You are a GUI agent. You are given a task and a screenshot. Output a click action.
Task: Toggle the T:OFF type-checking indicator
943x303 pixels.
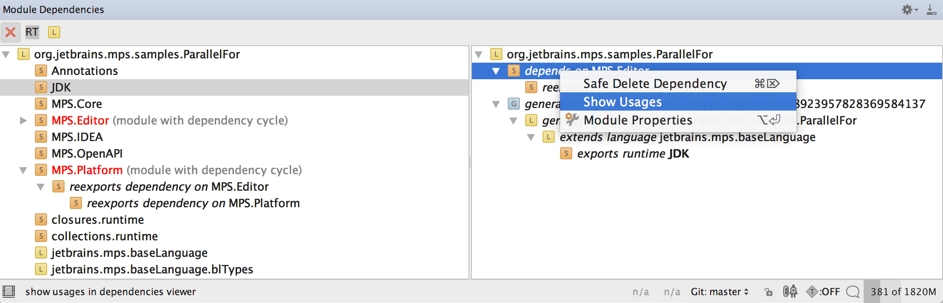[823, 292]
